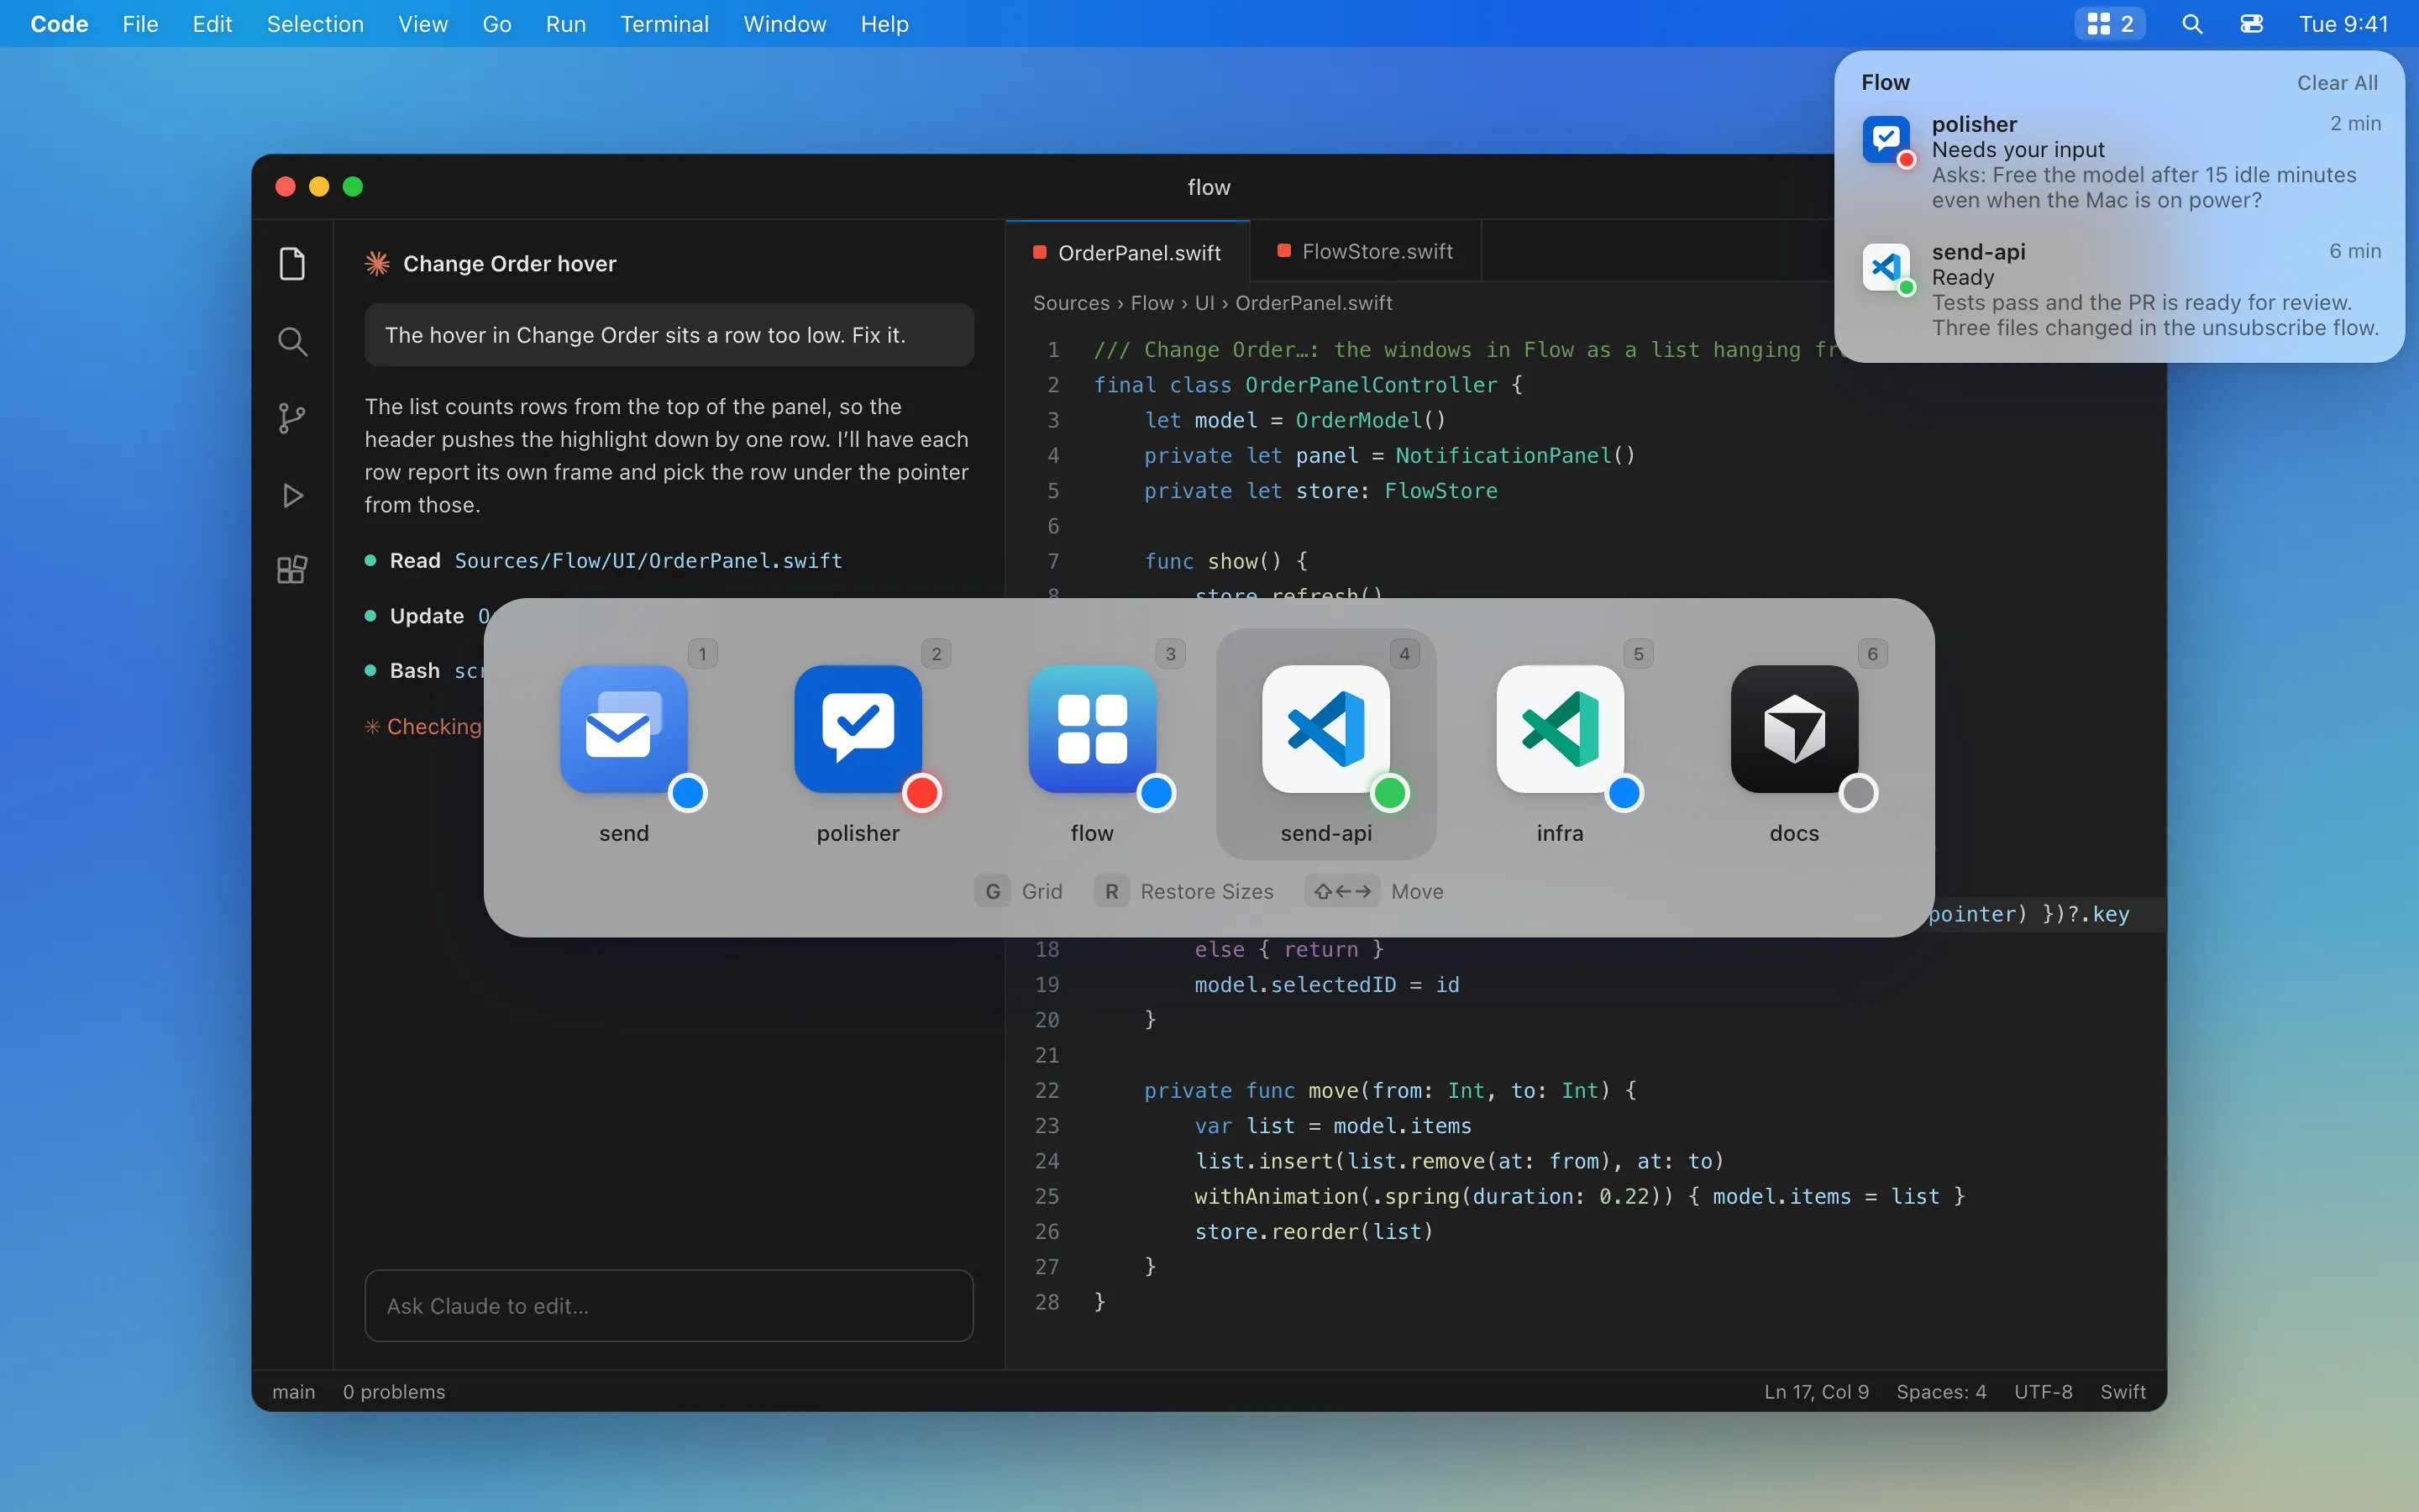Switch to the FlowStore.swift tab
The height and width of the screenshot is (1512, 2419).
(1366, 252)
